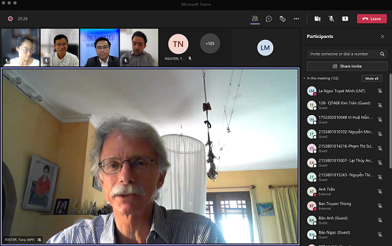This screenshot has height=246, width=392.
Task: Select participant Ban Truyen Thong
Action: coord(345,206)
